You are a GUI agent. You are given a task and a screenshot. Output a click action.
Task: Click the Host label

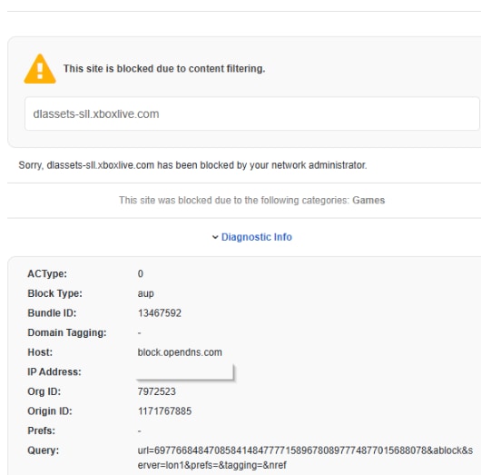[x=40, y=352]
